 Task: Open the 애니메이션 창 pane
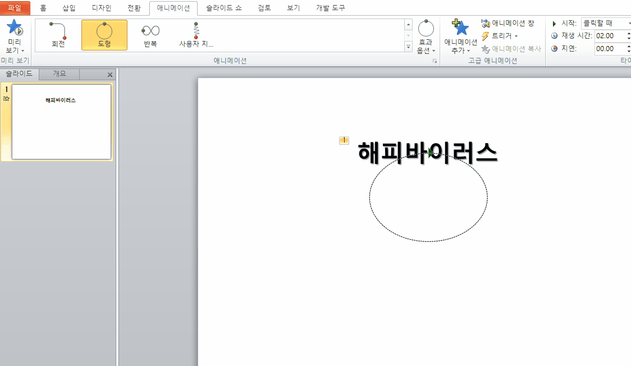point(507,24)
